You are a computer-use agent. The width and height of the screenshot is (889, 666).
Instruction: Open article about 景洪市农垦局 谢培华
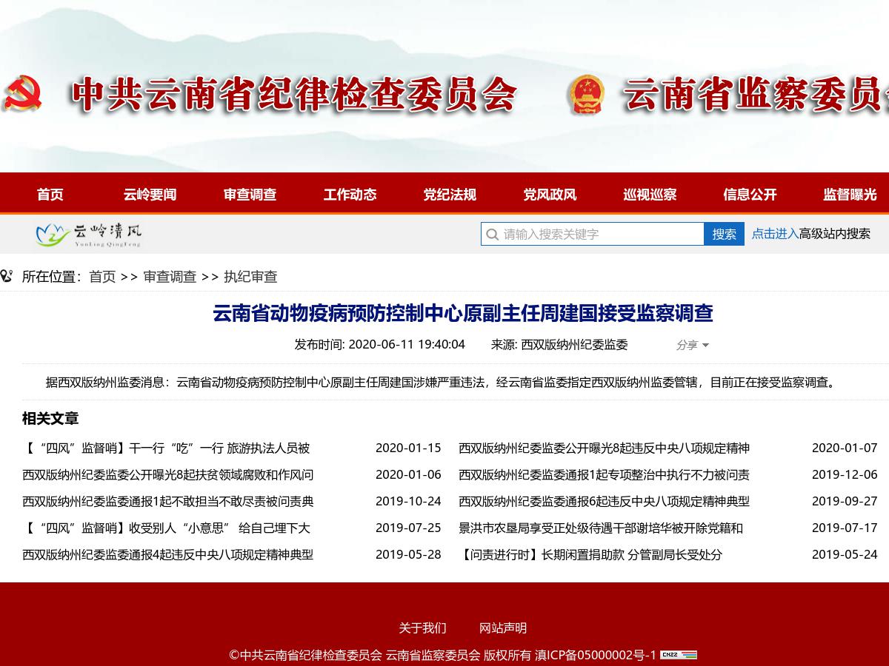point(600,528)
